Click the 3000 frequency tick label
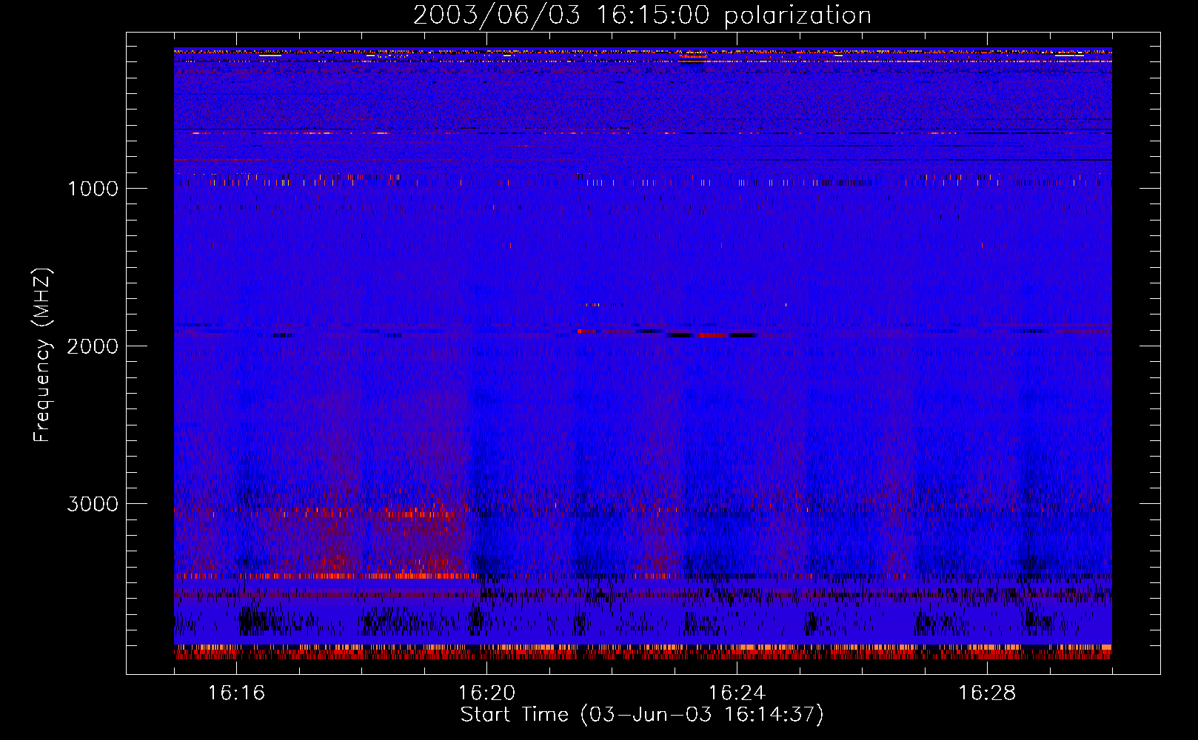The height and width of the screenshot is (740, 1198). (93, 504)
